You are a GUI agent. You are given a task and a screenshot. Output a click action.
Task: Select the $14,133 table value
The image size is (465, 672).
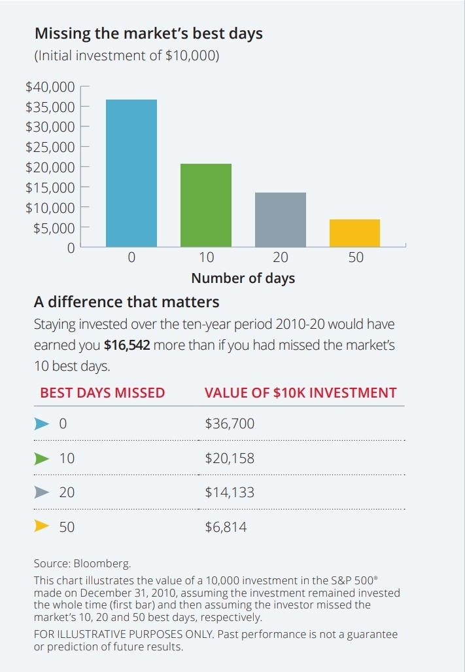click(x=230, y=492)
